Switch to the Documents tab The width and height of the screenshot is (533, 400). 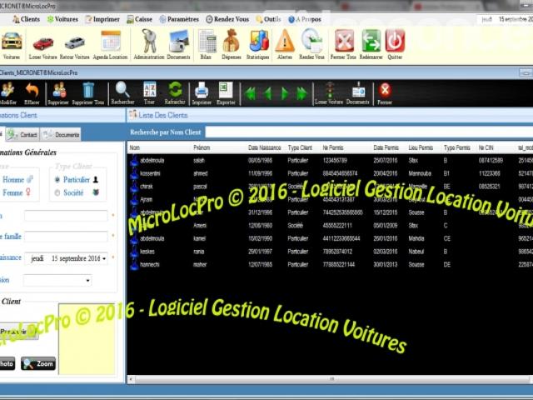click(61, 135)
